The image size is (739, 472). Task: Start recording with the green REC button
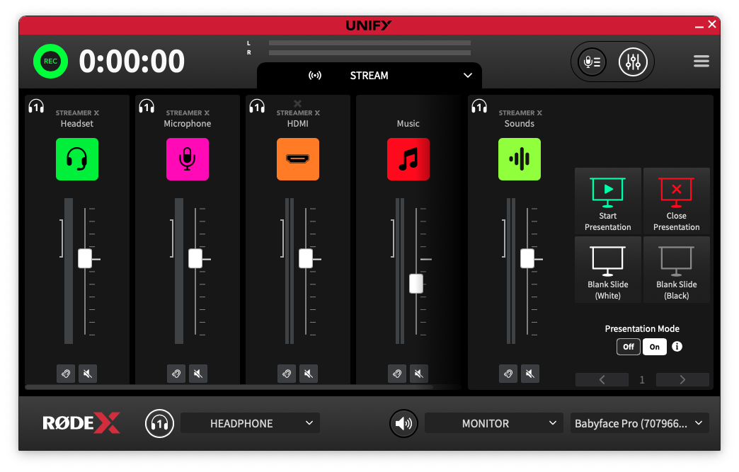[x=50, y=62]
